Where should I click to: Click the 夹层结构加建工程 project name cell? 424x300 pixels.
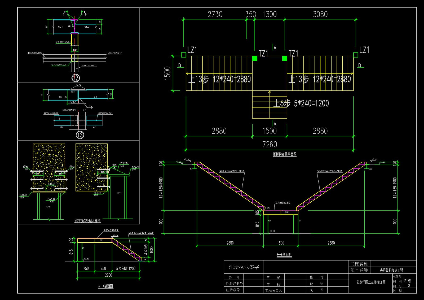pyautogui.click(x=391, y=270)
